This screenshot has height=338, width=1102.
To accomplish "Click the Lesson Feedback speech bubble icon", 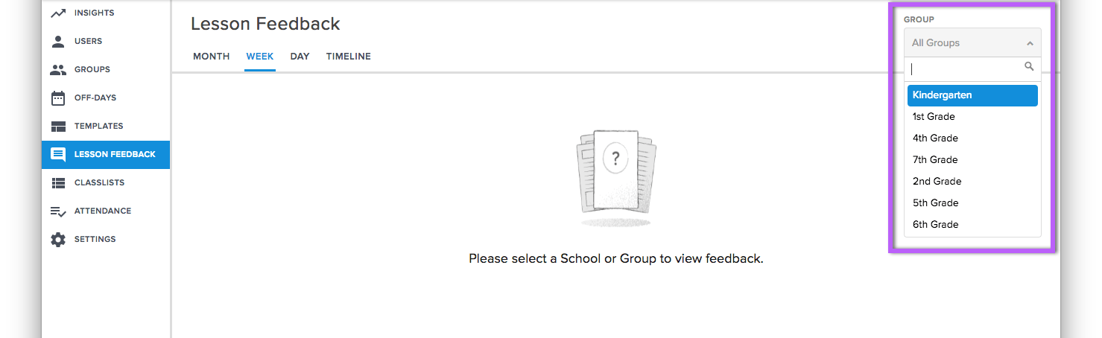I will point(58,154).
